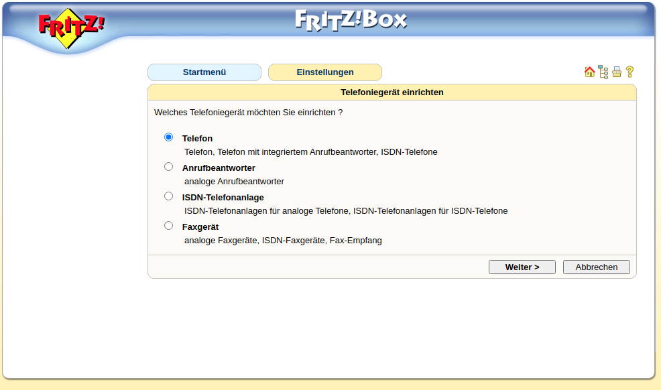This screenshot has height=390, width=661.
Task: Click the 'Telefoniegerät einrichten' heading
Action: (392, 92)
